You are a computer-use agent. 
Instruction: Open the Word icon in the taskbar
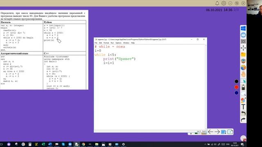(x=50, y=144)
